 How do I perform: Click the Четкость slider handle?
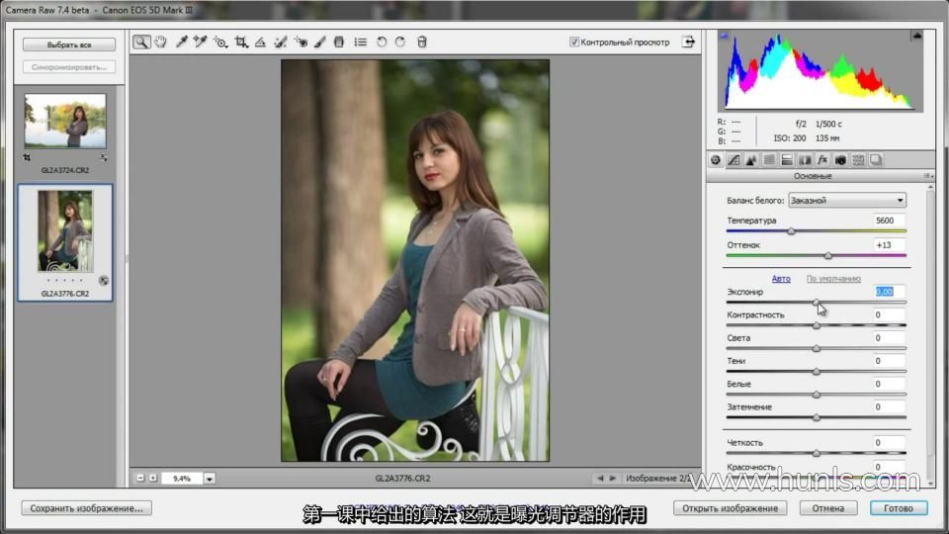[x=817, y=454]
